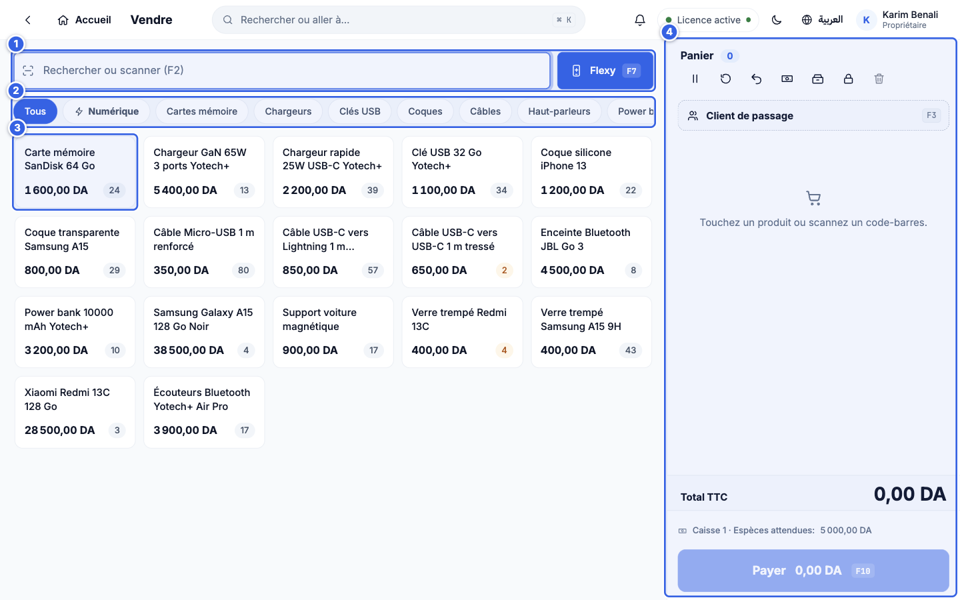This screenshot has width=960, height=600.
Task: Switch language to العربية
Action: click(822, 20)
